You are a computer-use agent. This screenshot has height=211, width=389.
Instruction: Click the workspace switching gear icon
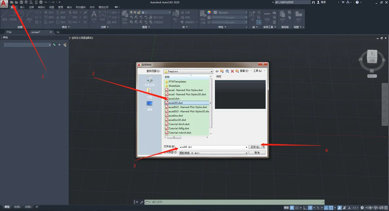[362, 207]
